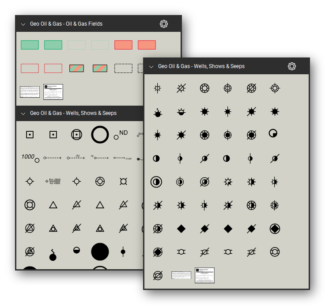Open tall document thumbnail in front Wells panel
Screen dimensions: 325x305
(x=204, y=275)
